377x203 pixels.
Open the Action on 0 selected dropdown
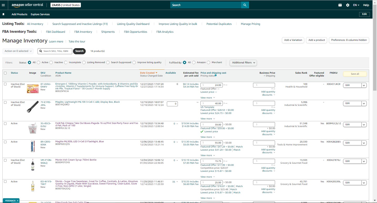tap(18, 51)
